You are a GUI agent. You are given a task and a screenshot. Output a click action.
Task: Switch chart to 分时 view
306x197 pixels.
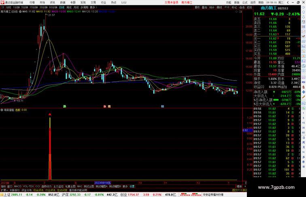coord(8,7)
